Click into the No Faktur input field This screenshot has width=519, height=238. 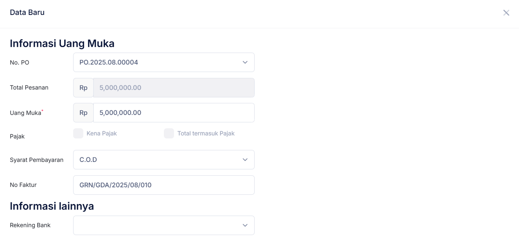tap(164, 185)
